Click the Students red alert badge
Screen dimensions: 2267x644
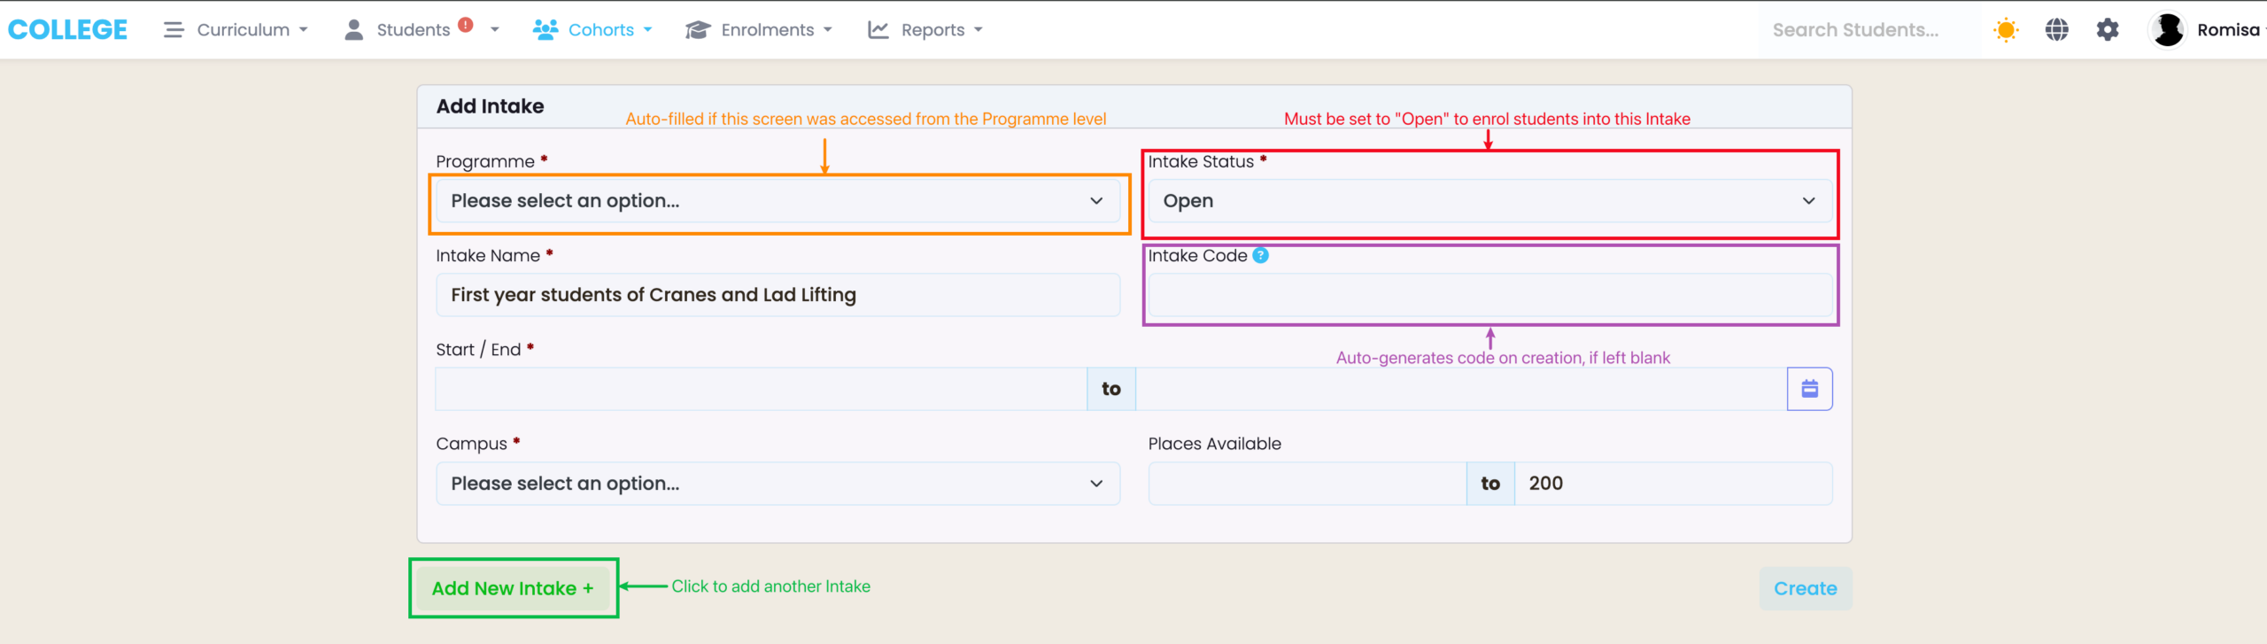pos(466,25)
